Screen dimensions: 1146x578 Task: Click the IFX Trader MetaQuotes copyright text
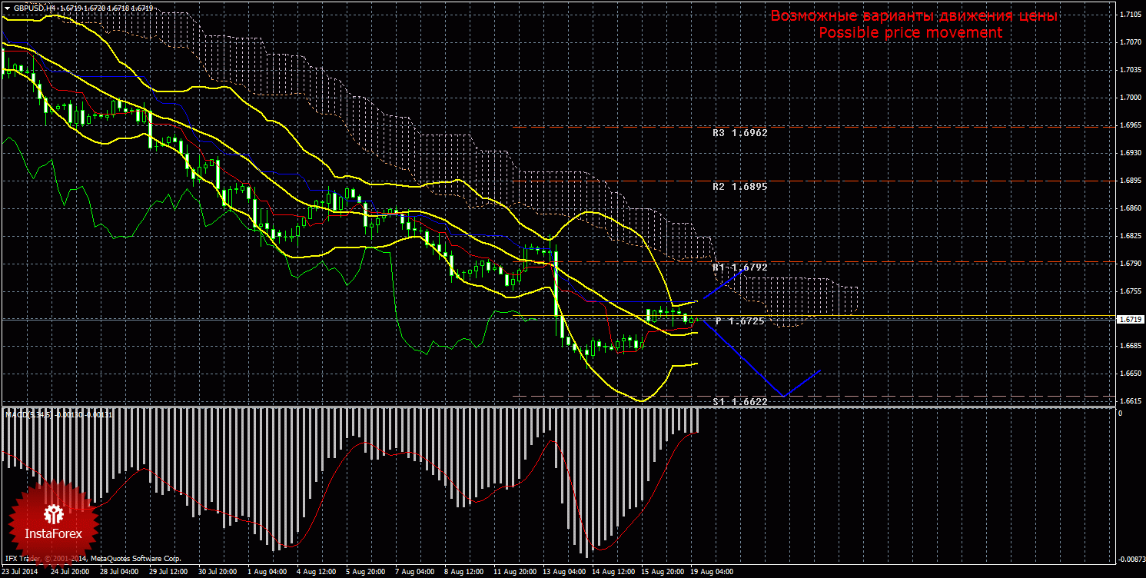[x=92, y=558]
